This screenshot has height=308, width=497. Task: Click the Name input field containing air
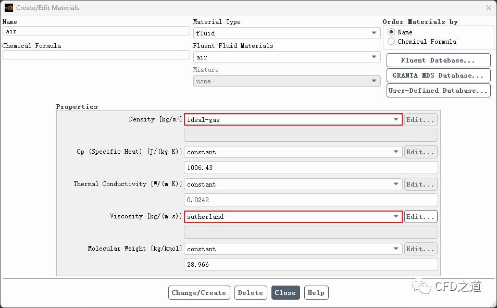coord(96,31)
